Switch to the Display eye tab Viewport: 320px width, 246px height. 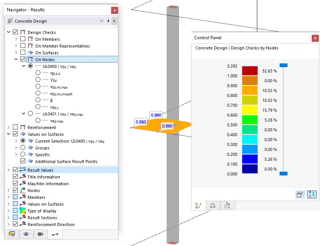(26, 234)
